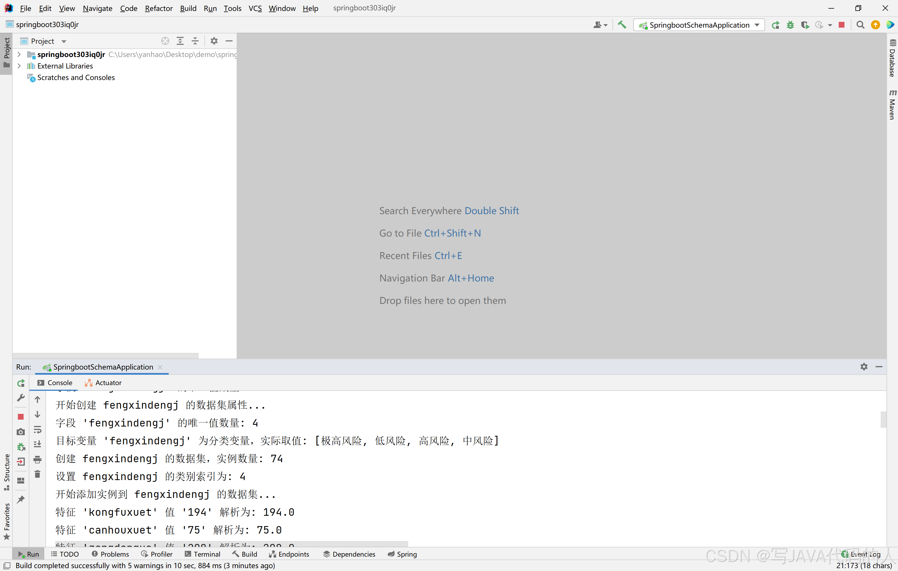
Task: Open the Terminal tool window
Action: pyautogui.click(x=203, y=554)
